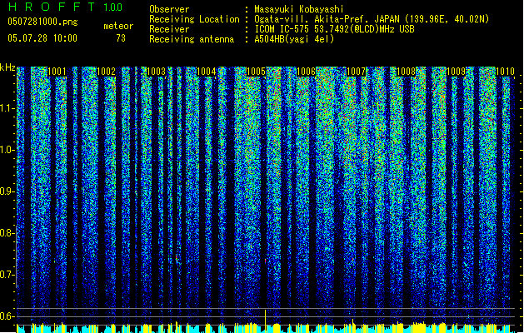Viewport: 524px width, 333px height.
Task: Click the Receiver field label
Action: [169, 29]
